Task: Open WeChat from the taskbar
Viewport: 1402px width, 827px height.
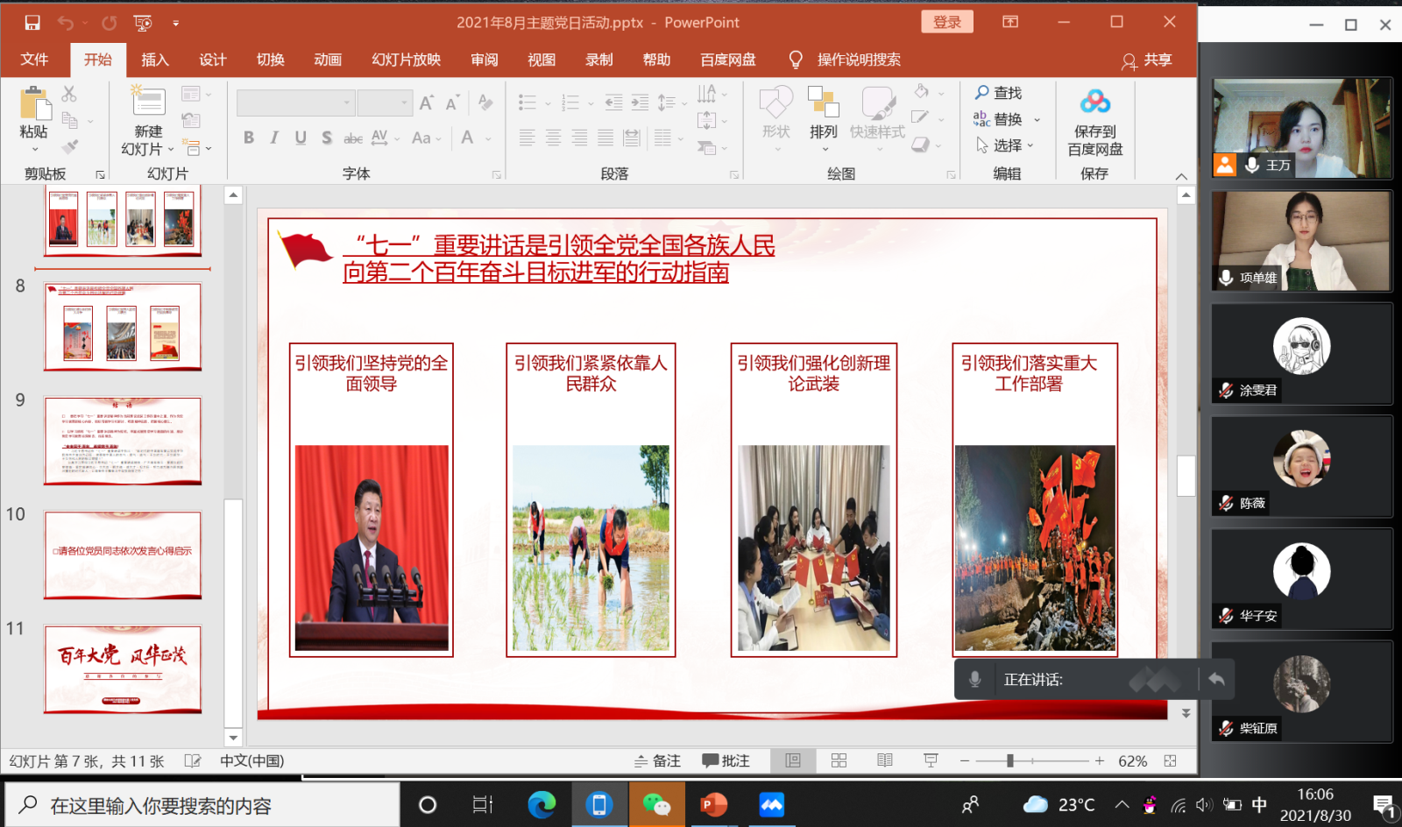Action: point(656,804)
